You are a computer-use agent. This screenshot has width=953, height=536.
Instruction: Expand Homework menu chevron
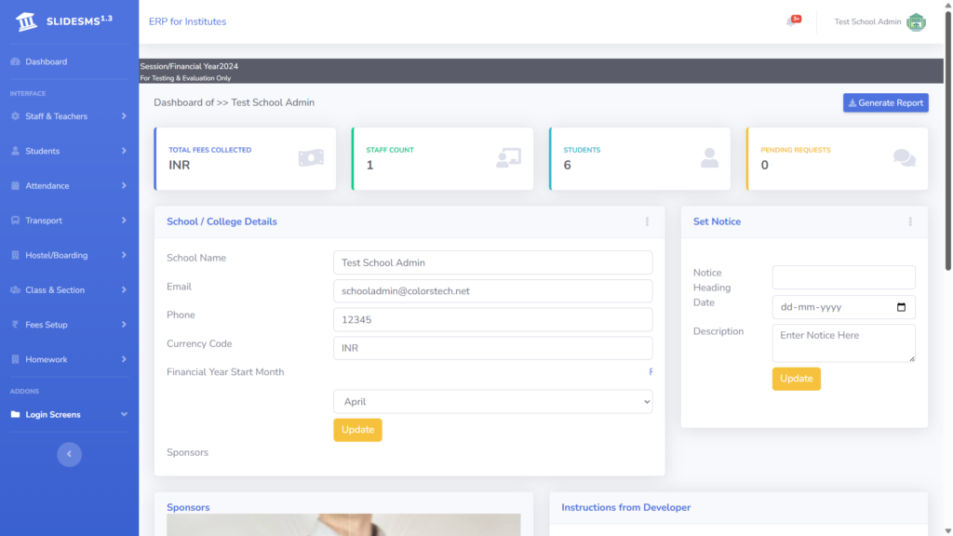[124, 359]
